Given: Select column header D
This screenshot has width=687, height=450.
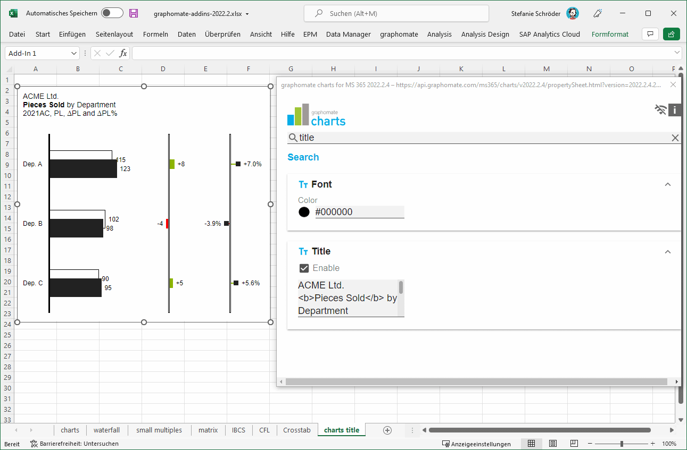Looking at the screenshot, I should pyautogui.click(x=163, y=69).
